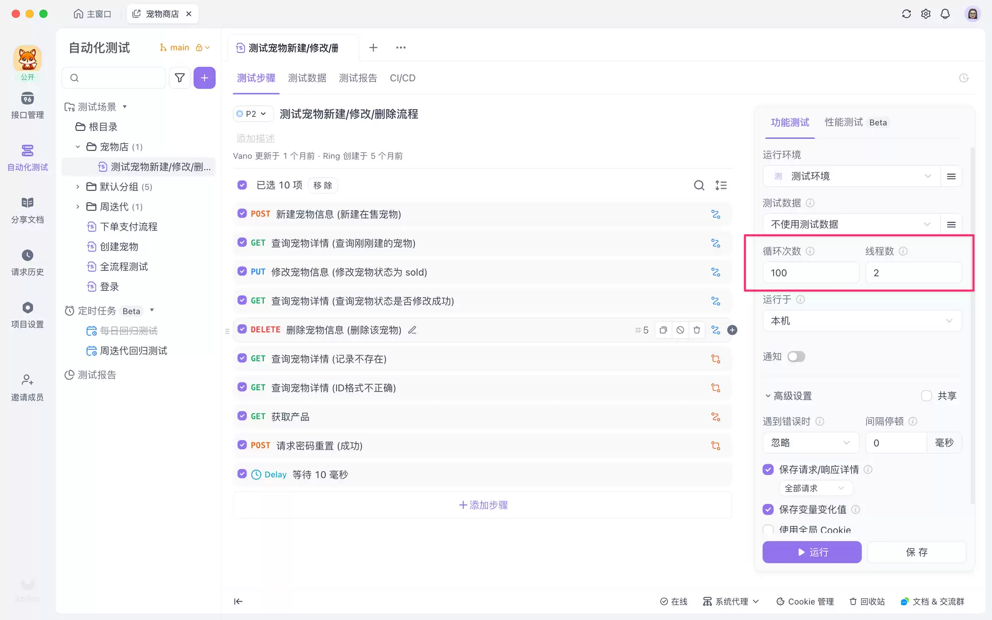Viewport: 992px width, 620px height.
Task: Open 项目设置 sidebar section
Action: pyautogui.click(x=27, y=315)
